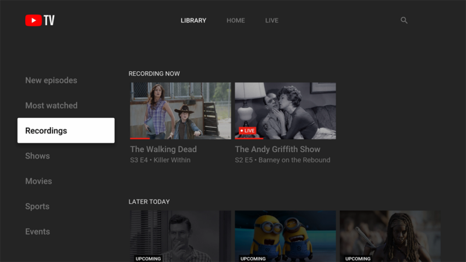Play The Andy Griffith Show thumbnail
The width and height of the screenshot is (466, 262).
pos(285,111)
